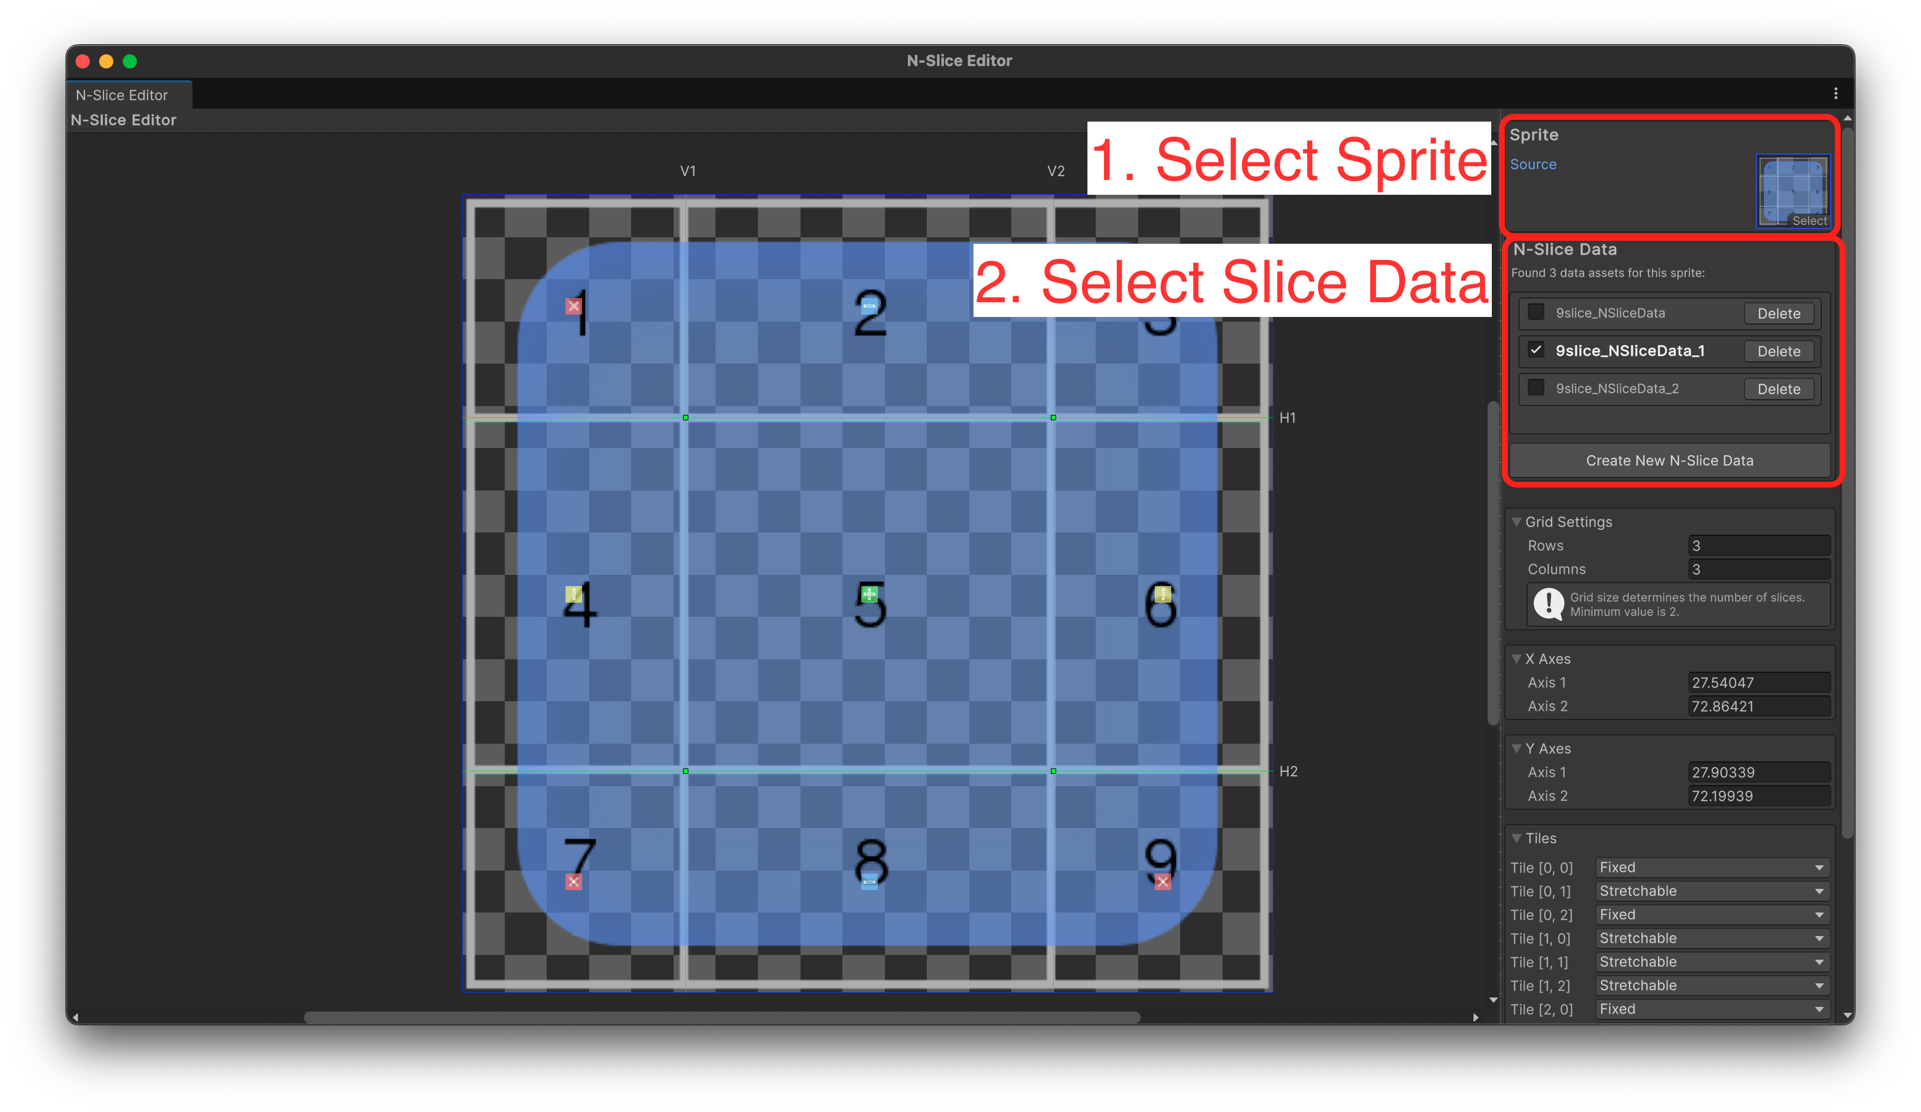Click the H2 axis label

coord(1288,771)
